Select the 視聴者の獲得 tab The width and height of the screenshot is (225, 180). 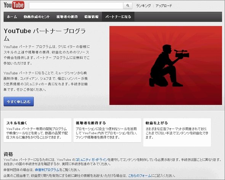click(x=67, y=17)
